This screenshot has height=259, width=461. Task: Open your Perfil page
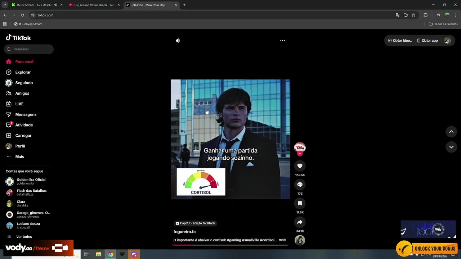coord(20,146)
